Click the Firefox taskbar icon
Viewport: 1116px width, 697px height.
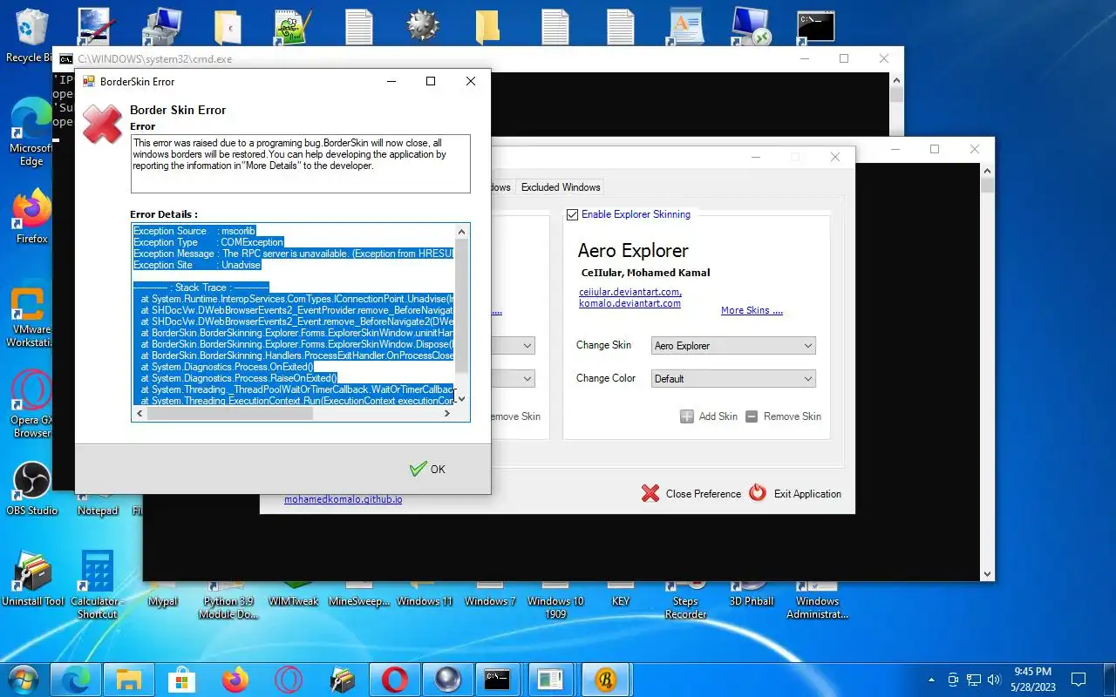coord(235,679)
